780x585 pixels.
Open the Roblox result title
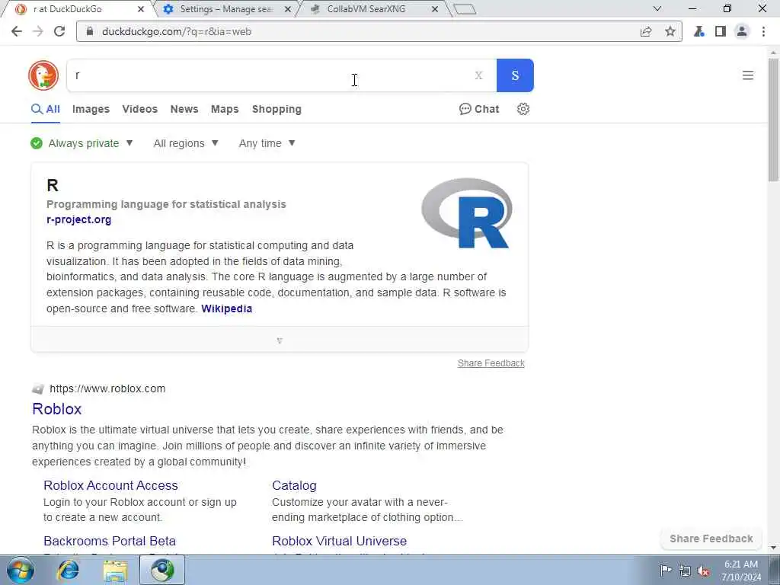point(56,409)
